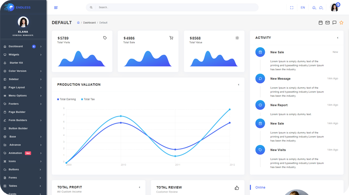
Task: Select Page Builder in the sidebar
Action: point(17,112)
